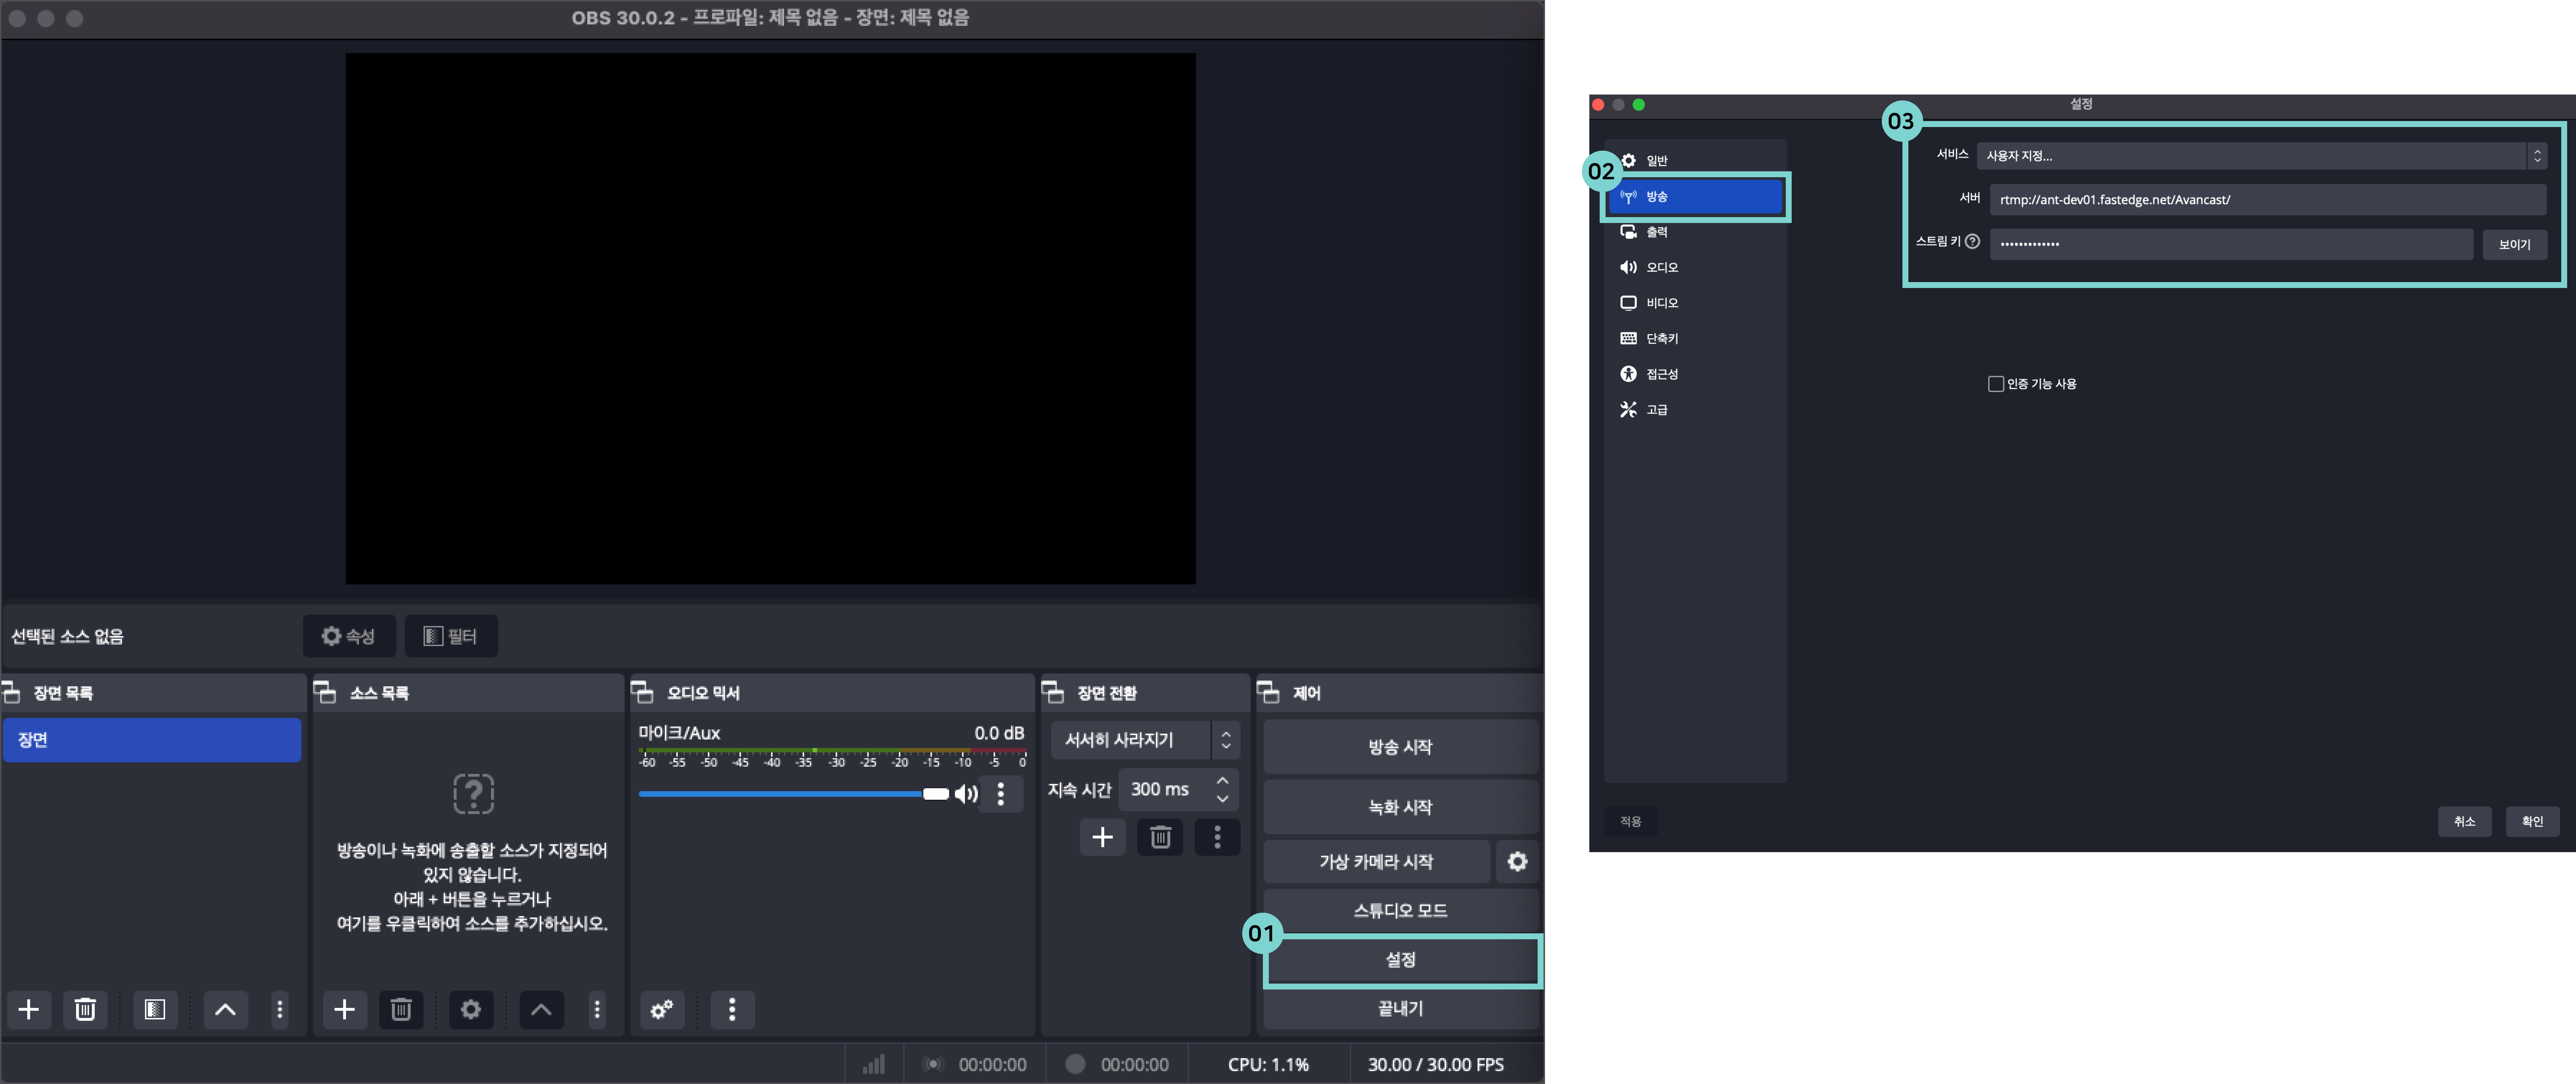Enable 인증 기능 사용 checkbox
Viewport: 2576px width, 1084px height.
pos(1996,384)
